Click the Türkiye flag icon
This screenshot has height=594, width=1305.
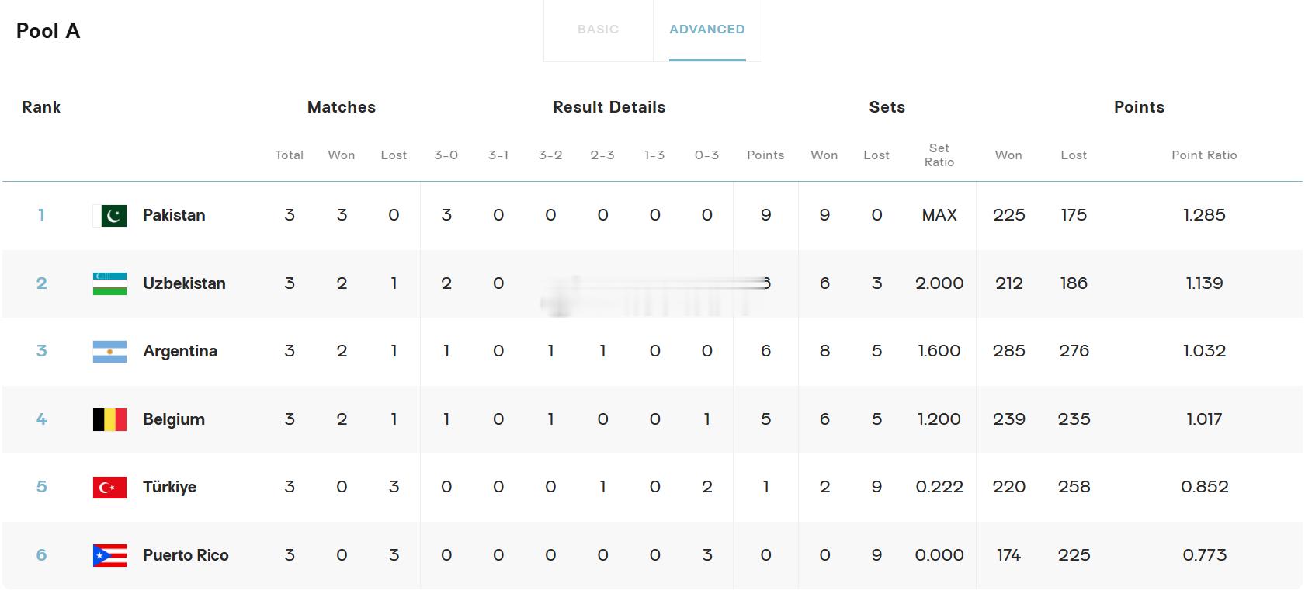(x=109, y=487)
